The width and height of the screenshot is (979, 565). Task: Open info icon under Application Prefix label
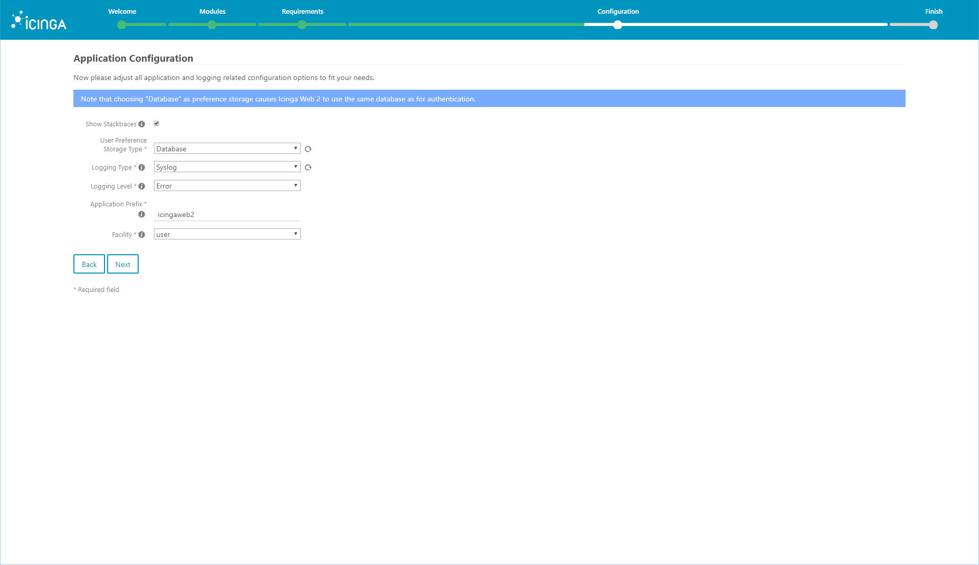coord(142,214)
